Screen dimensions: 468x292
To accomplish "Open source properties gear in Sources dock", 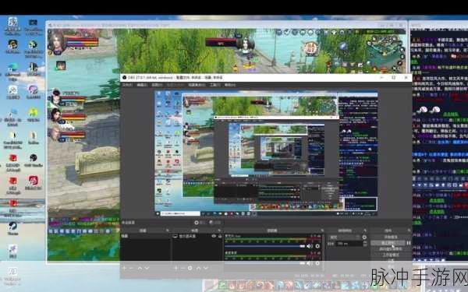I will pyautogui.click(x=190, y=268).
